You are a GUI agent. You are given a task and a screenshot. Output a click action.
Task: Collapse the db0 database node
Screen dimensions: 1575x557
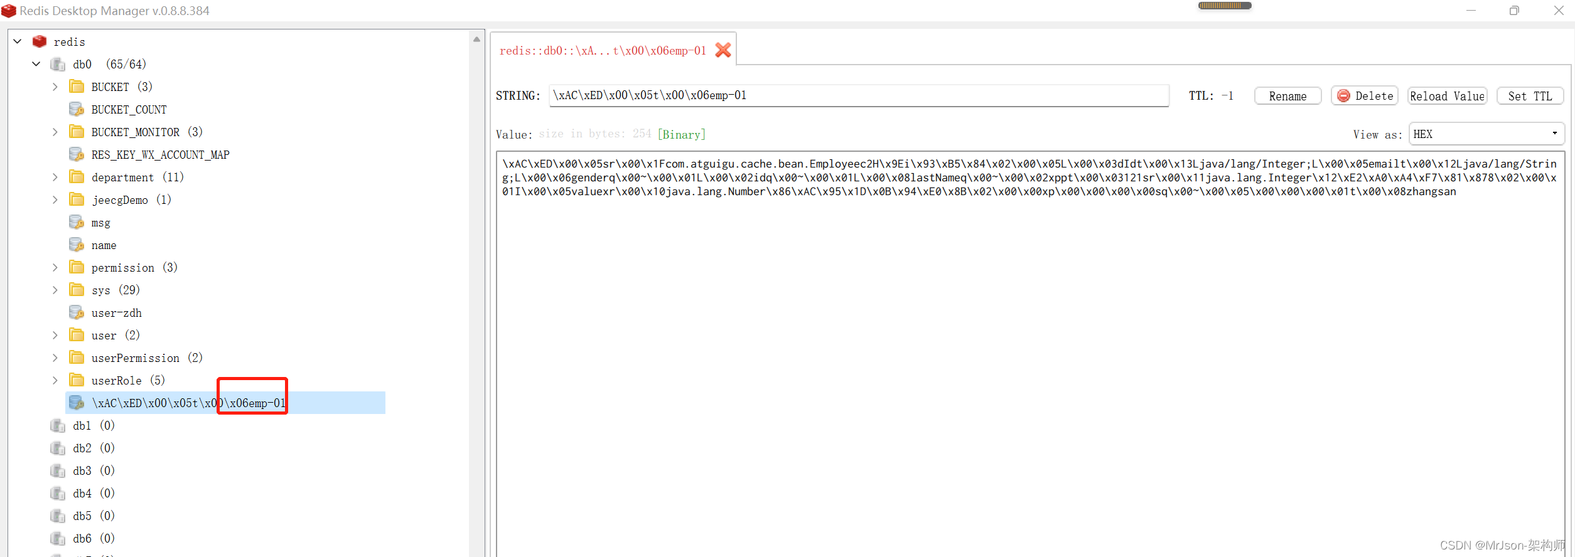click(x=36, y=64)
